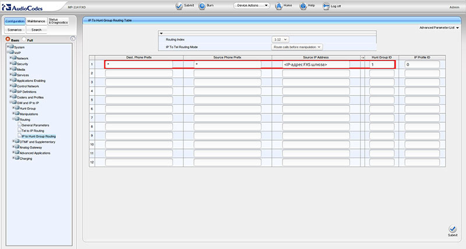Select IP to Hunt Group Routing item
Image resolution: width=466 pixels, height=249 pixels.
click(x=38, y=136)
